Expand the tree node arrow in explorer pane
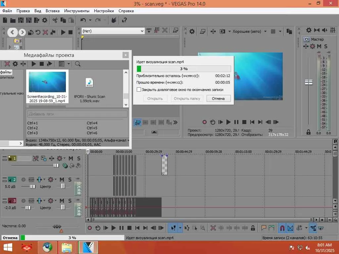 10,47
